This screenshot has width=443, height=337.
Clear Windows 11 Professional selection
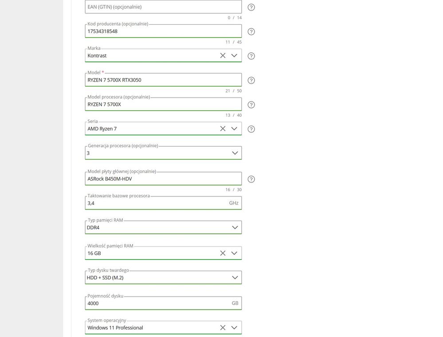[x=223, y=328]
